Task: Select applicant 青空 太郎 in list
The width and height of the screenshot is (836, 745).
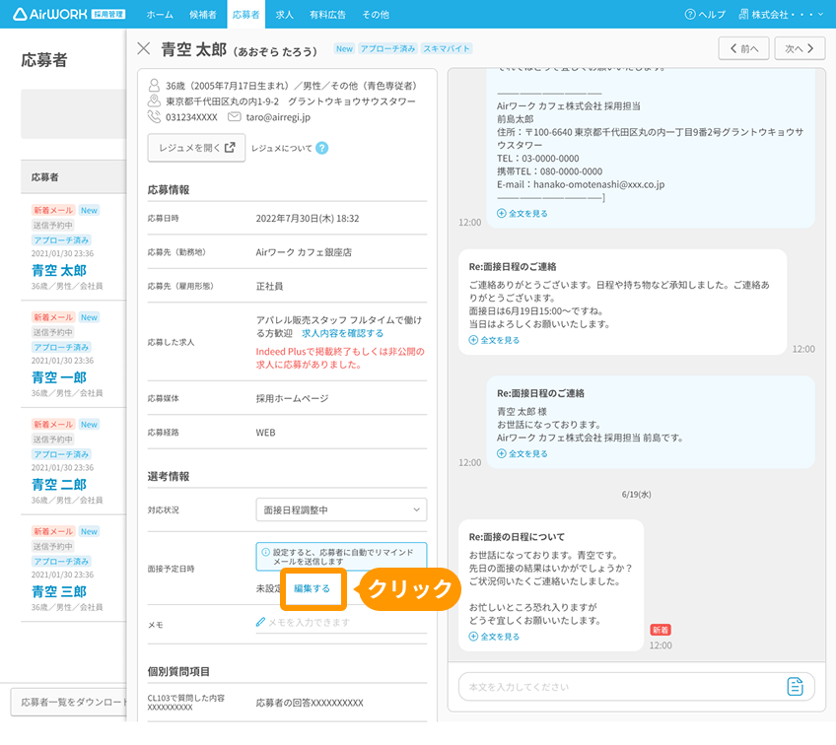Action: click(x=58, y=270)
